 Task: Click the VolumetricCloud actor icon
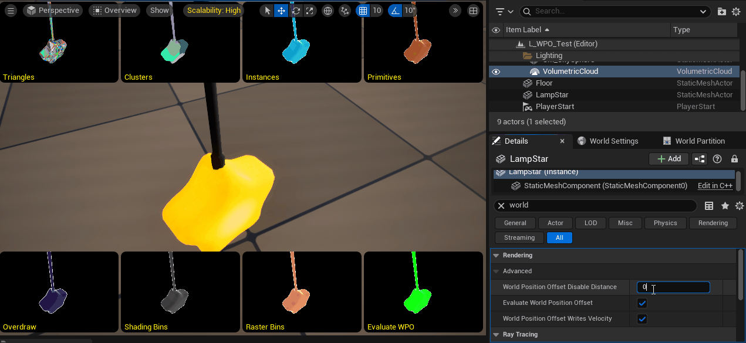click(x=534, y=72)
